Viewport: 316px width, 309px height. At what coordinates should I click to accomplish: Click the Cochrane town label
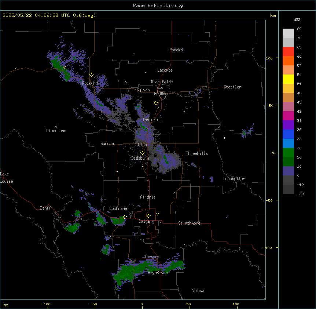[x=118, y=208]
